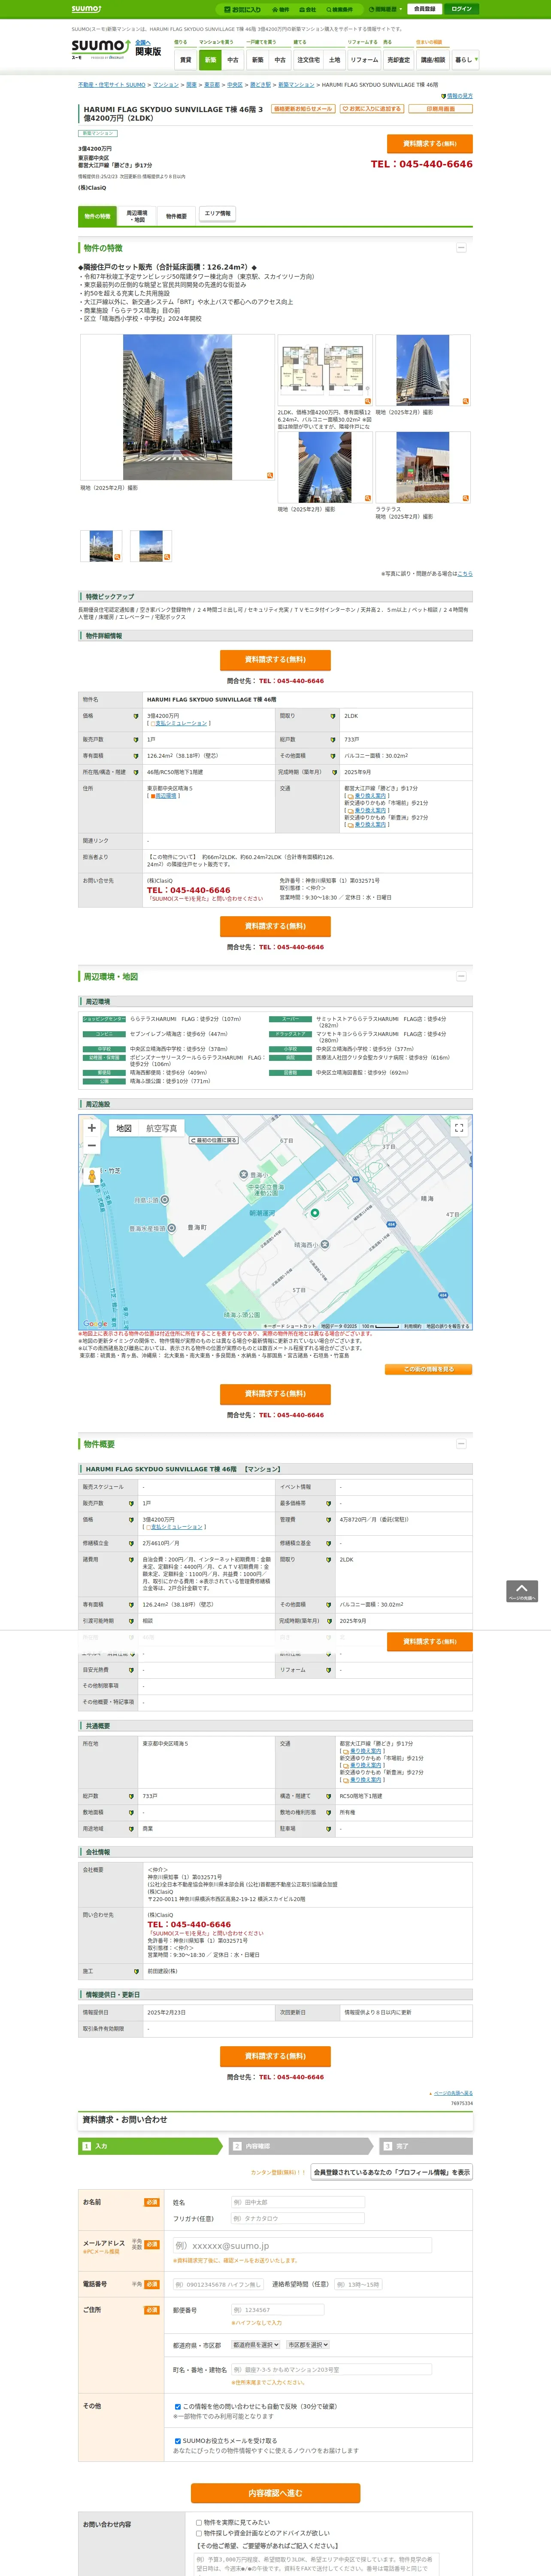This screenshot has height=2576, width=551.
Task: Open 注文住宅 in the main navigation
Action: coord(308,60)
